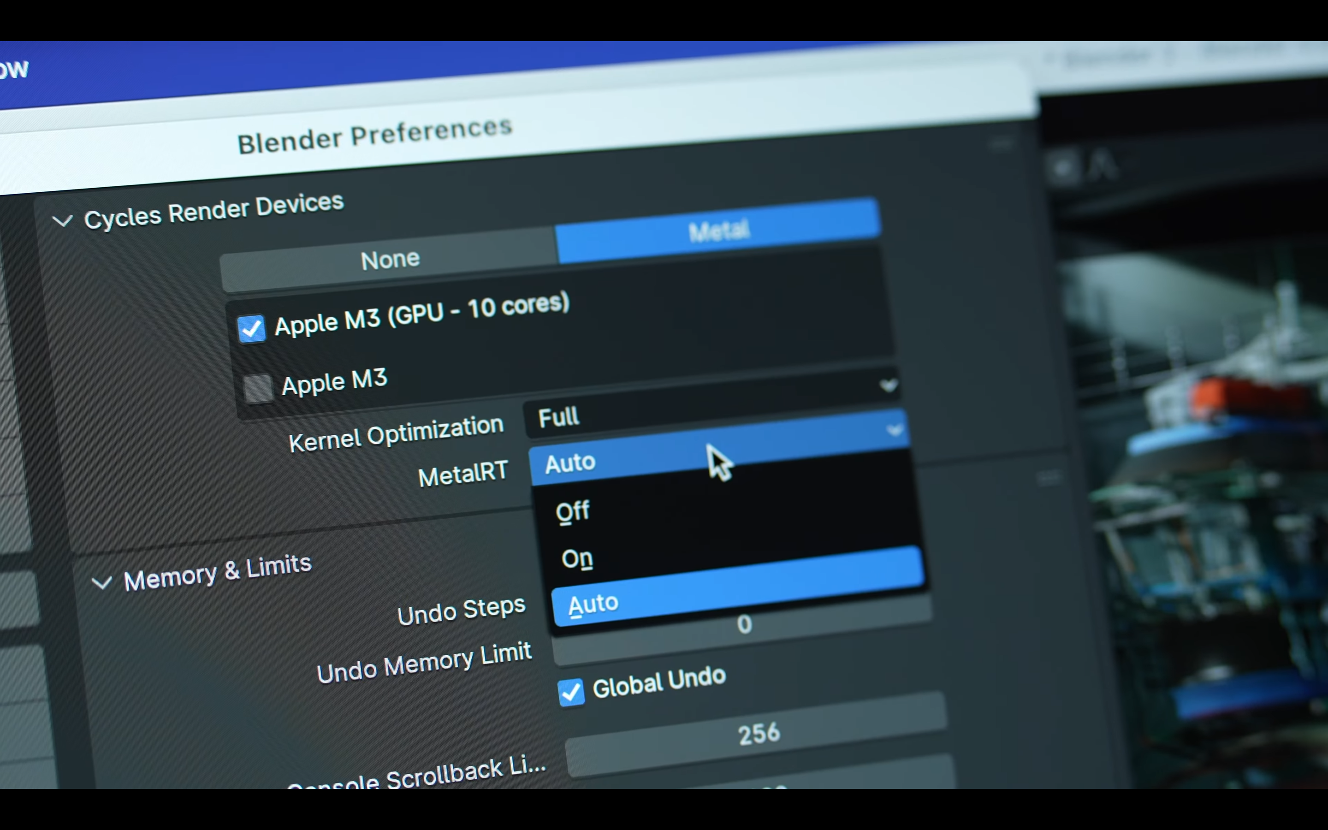Select the Metal compute device tab
The width and height of the screenshot is (1328, 830).
point(718,230)
